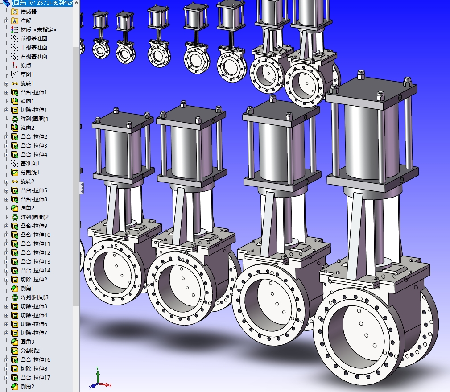Select 切除-拉伸4 in the feature tree
Image resolution: width=450 pixels, height=392 pixels.
[33, 315]
